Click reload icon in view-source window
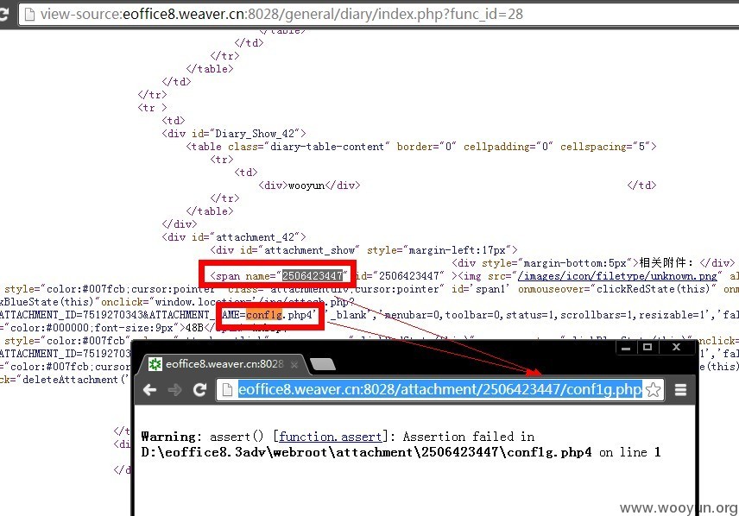 pos(3,14)
